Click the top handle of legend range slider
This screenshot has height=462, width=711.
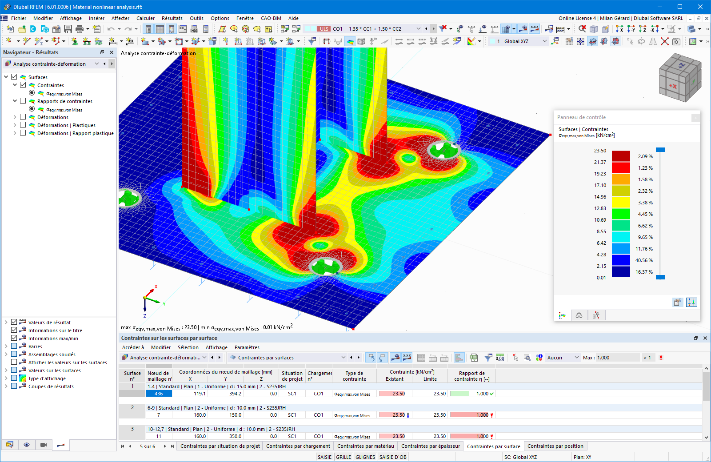click(661, 150)
